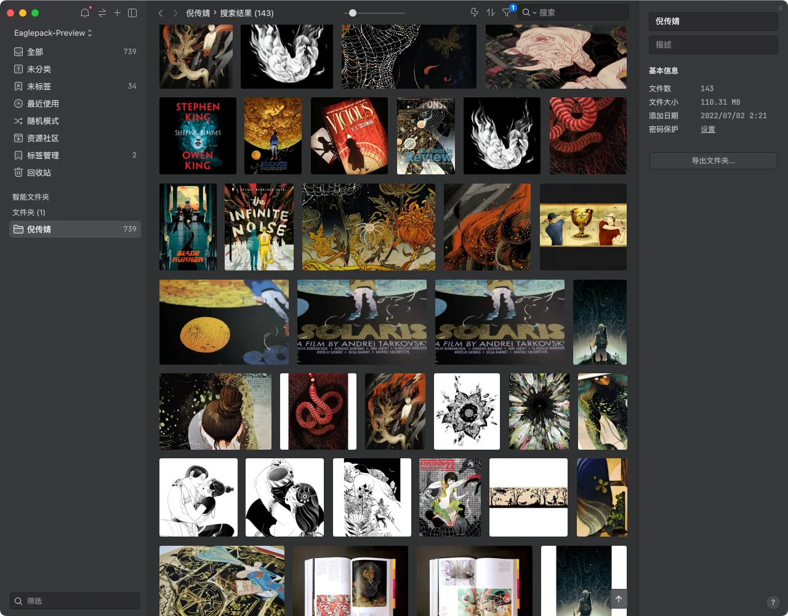
Task: Go forward with the right chevron
Action: pyautogui.click(x=175, y=12)
